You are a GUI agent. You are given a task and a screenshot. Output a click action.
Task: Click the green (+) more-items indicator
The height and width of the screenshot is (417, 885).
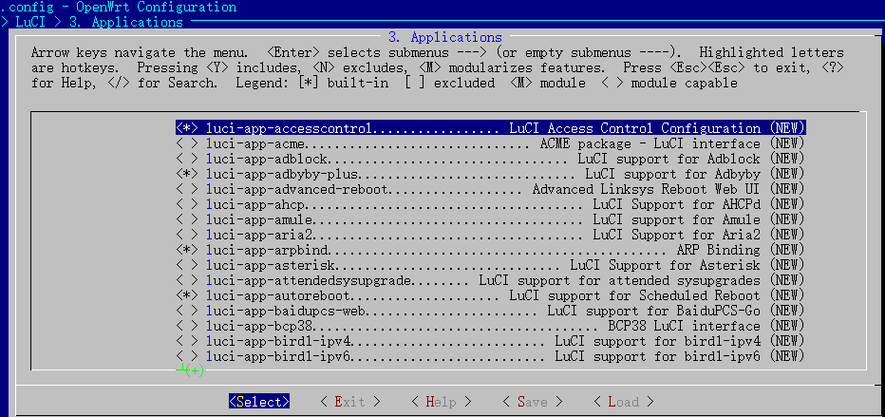pyautogui.click(x=194, y=370)
